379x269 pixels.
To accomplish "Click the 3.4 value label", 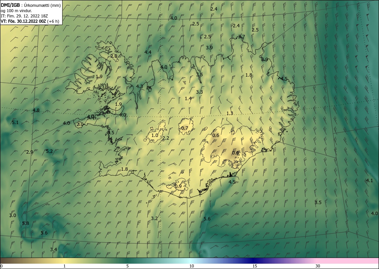I will [x=54, y=249].
